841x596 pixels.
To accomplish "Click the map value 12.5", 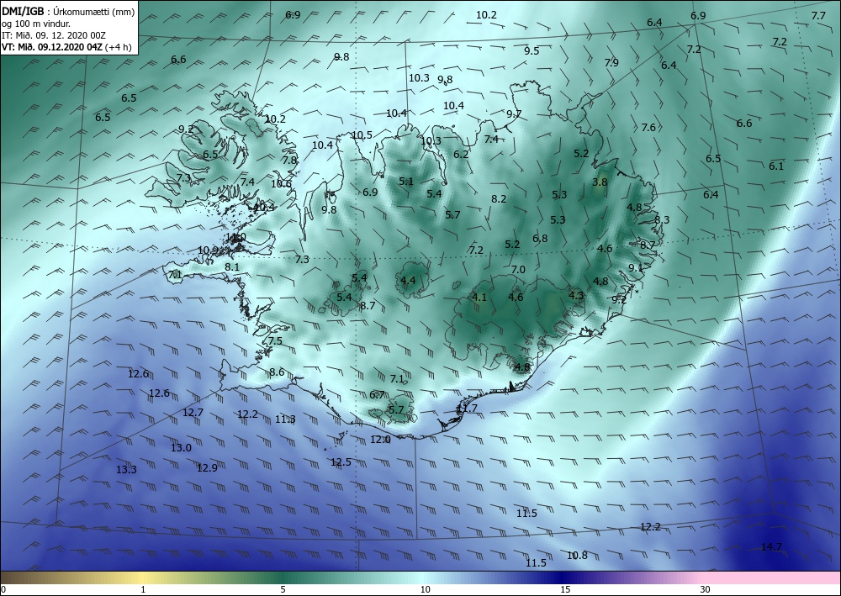I will [341, 462].
